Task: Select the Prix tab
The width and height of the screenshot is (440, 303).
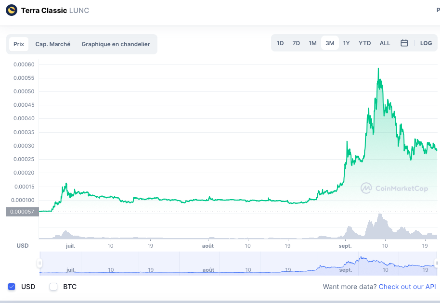Action: [19, 44]
